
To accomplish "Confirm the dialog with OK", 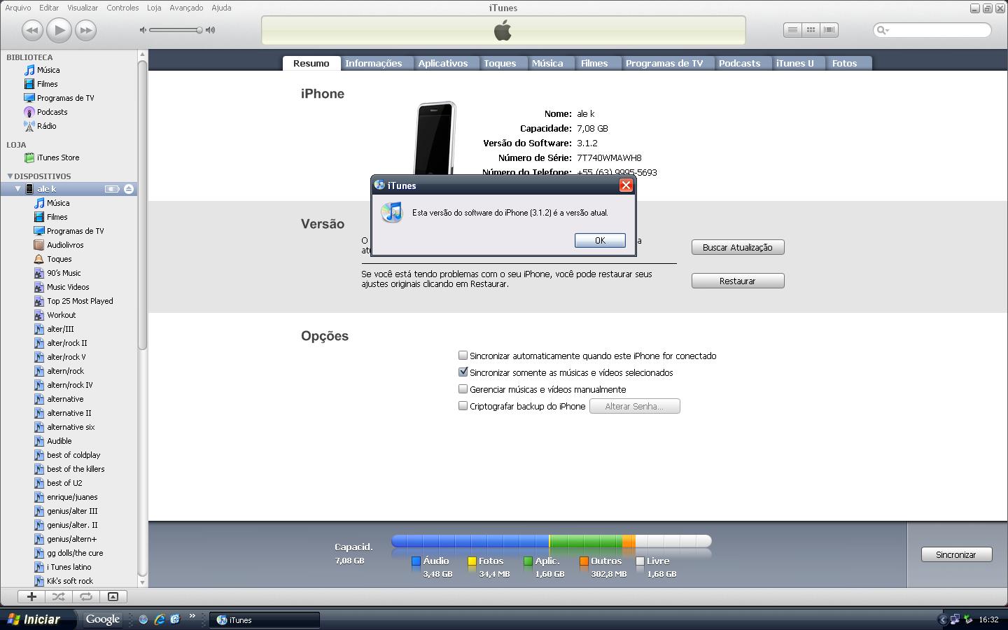I will coord(600,240).
